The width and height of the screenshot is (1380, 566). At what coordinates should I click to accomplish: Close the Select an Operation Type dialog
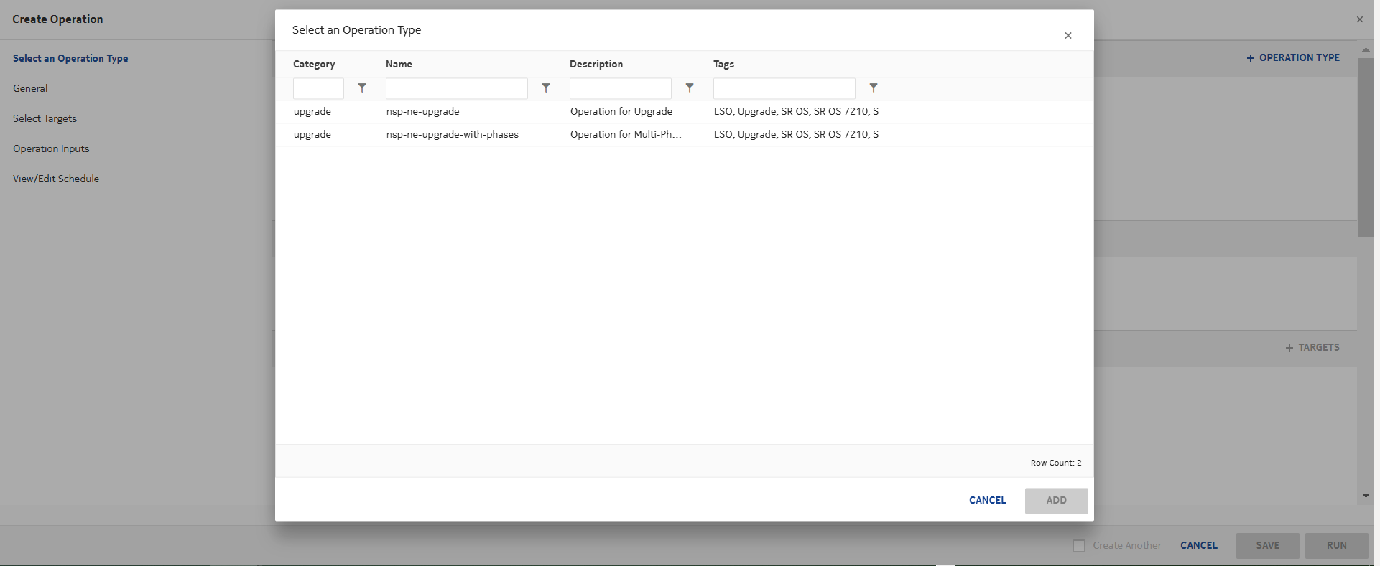pyautogui.click(x=1068, y=36)
